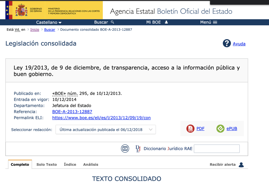Go to Inicio in the breadcrumb
The width and height of the screenshot is (269, 186).
(x=35, y=30)
